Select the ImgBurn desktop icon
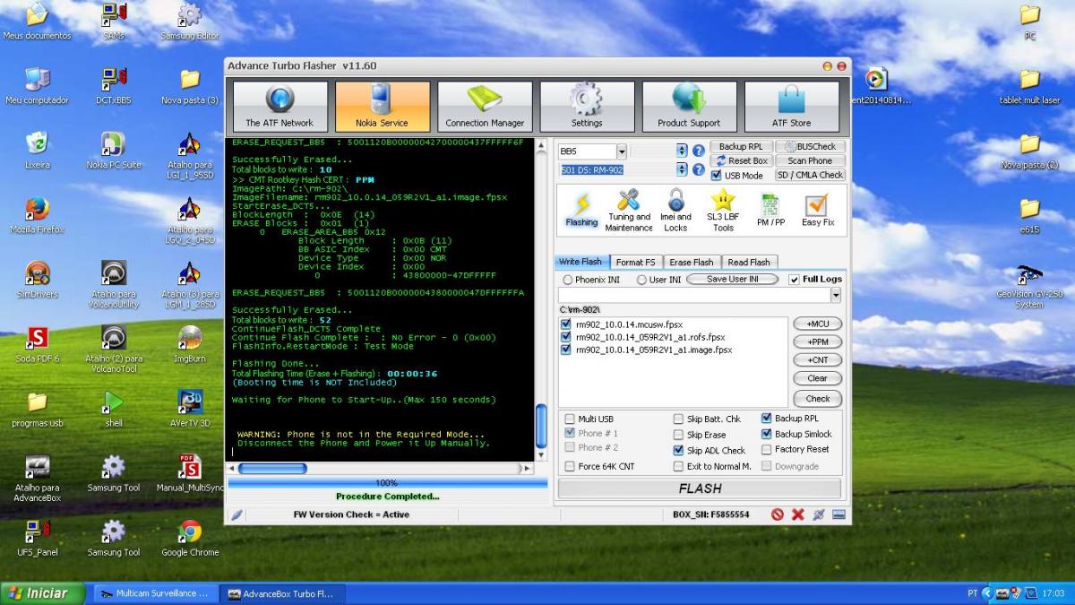Screen dimensions: 1075x605 point(190,343)
